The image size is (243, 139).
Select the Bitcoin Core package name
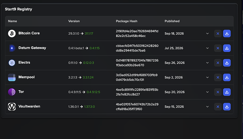point(29,33)
